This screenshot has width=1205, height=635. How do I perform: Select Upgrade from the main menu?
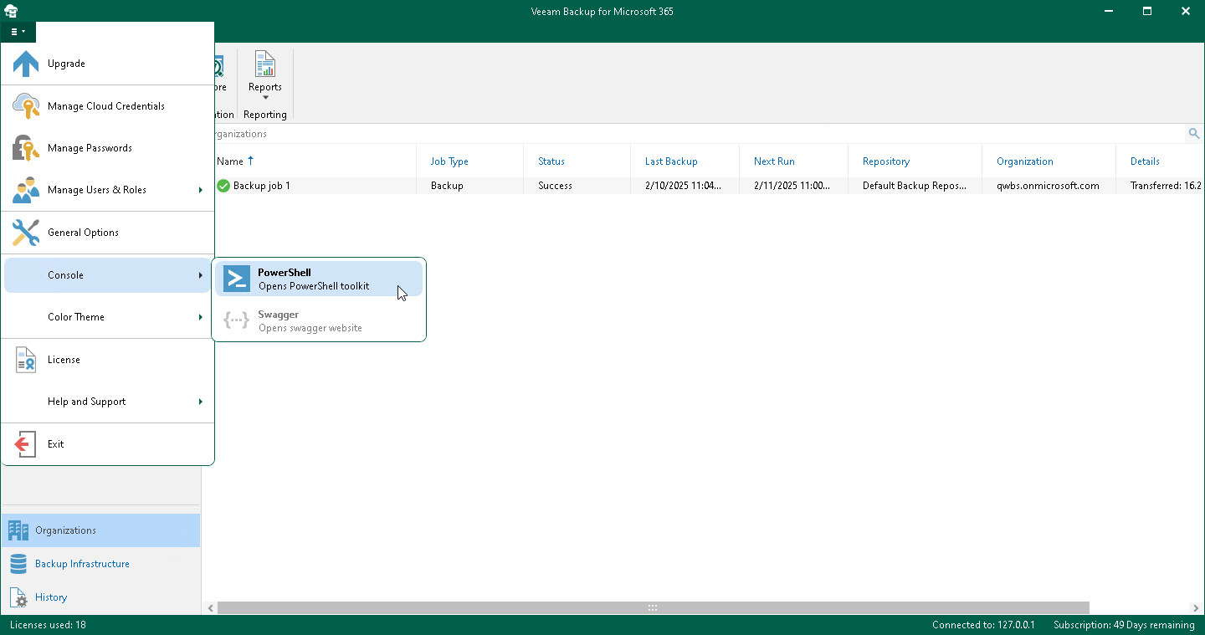click(x=107, y=64)
